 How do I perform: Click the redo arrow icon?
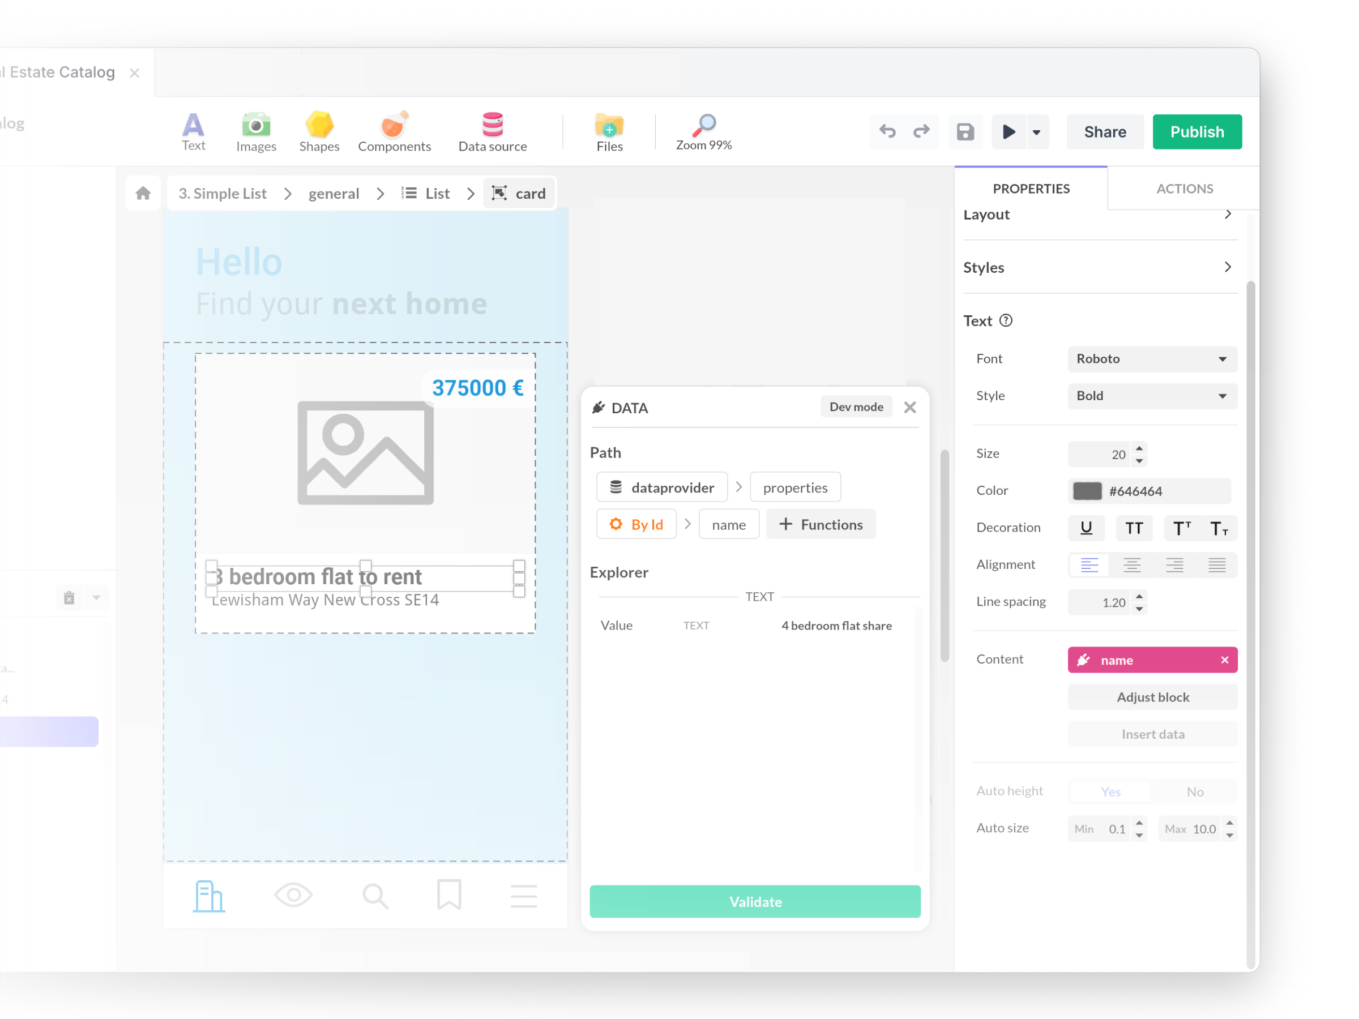(x=921, y=131)
